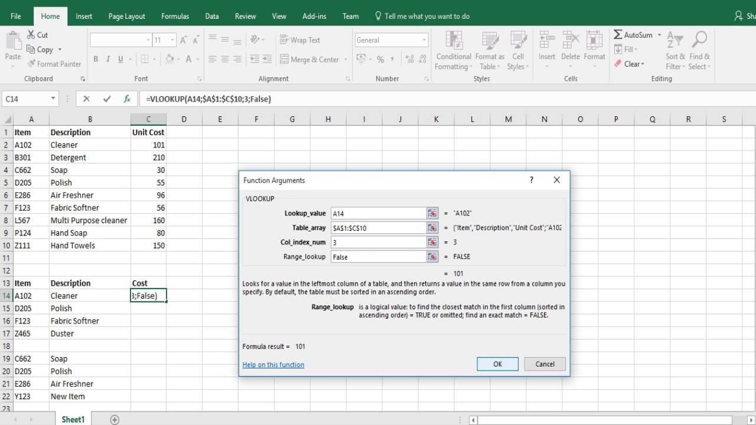
Task: Open font name dropdown
Action: pyautogui.click(x=148, y=40)
